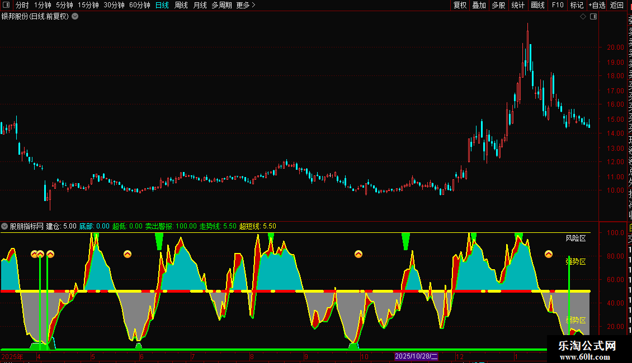Open F10 company information
The height and width of the screenshot is (363, 632).
(558, 5)
